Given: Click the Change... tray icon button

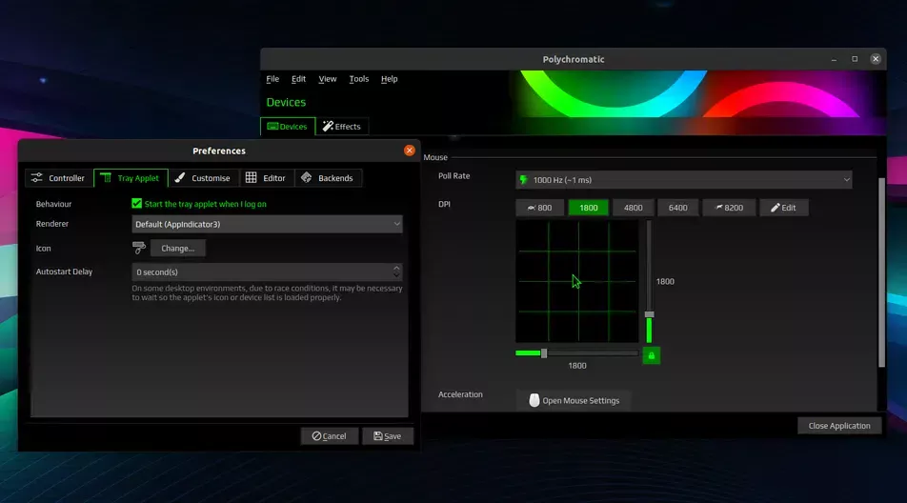Looking at the screenshot, I should pos(177,248).
